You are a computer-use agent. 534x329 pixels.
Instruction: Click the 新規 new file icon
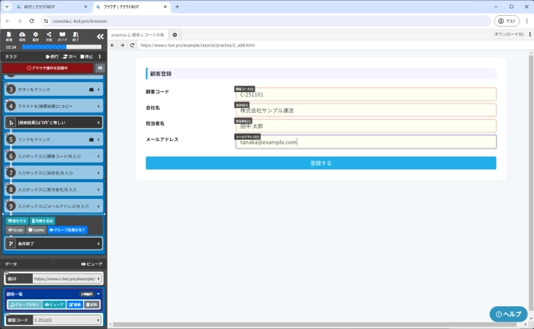pyautogui.click(x=8, y=36)
